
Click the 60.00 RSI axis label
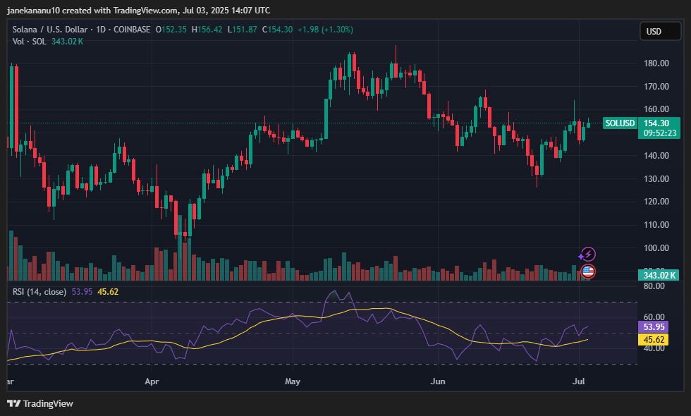(654, 317)
